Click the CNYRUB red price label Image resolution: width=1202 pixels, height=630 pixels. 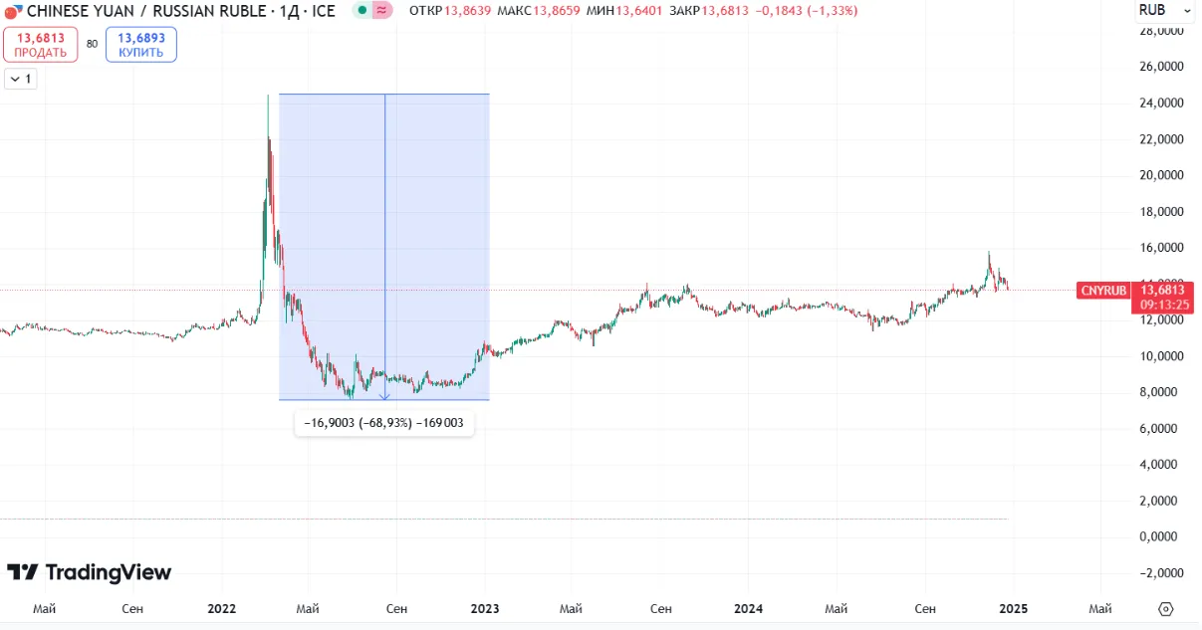coord(1102,291)
